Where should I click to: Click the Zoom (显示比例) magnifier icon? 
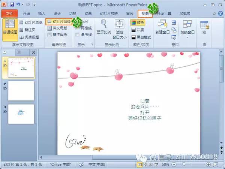[103, 24]
